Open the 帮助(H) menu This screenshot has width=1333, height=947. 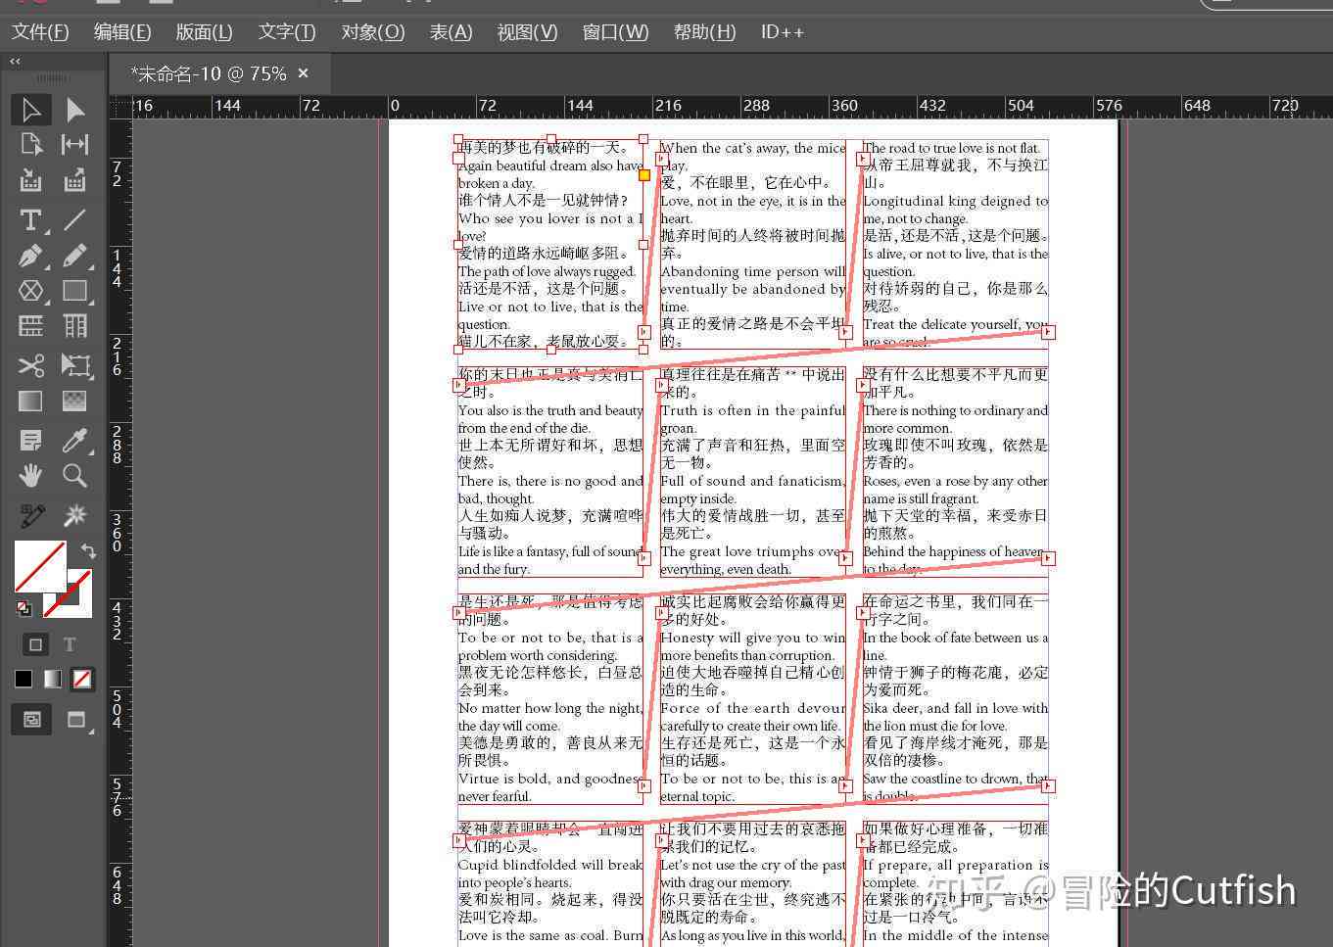704,32
